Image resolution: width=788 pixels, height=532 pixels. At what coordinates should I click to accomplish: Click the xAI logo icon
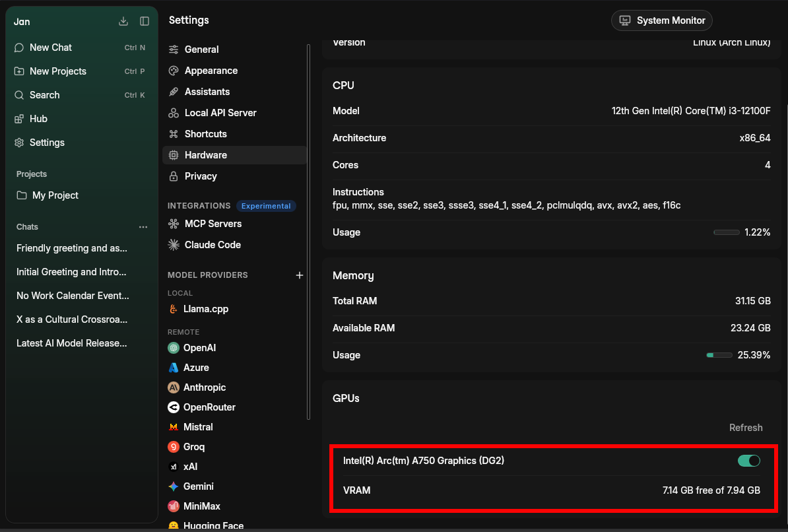pos(174,467)
